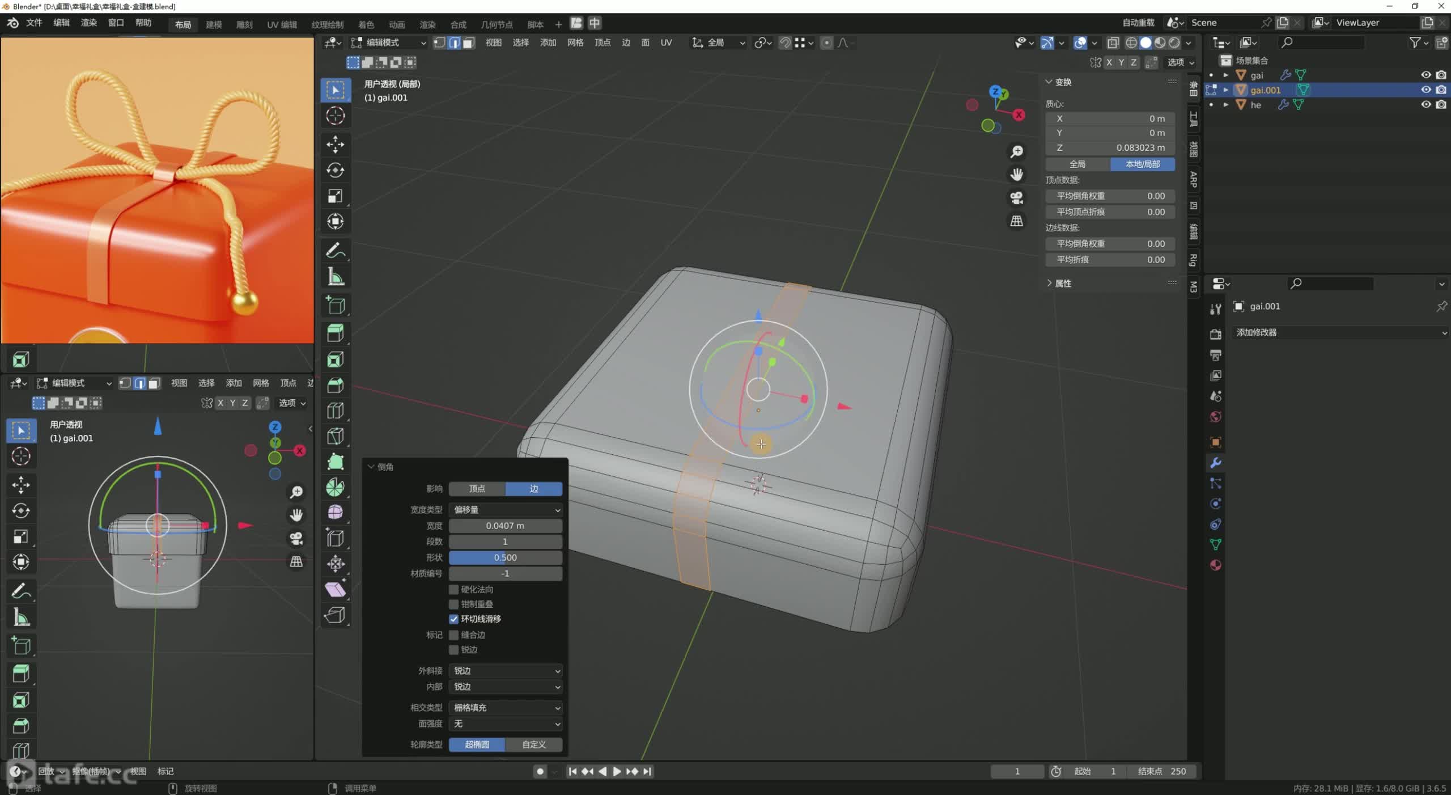This screenshot has width=1451, height=795.
Task: Open the 宽度类型 偏移量 dropdown
Action: coord(506,509)
